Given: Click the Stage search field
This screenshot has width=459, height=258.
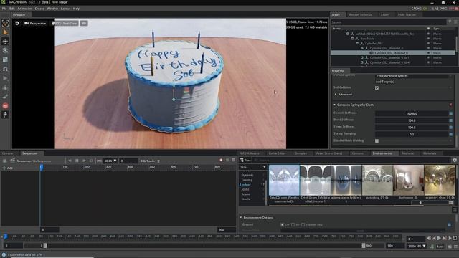Looking at the screenshot, I should (389, 22).
